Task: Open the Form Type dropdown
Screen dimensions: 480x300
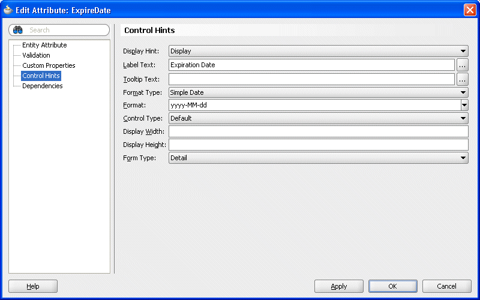Action: 319,158
